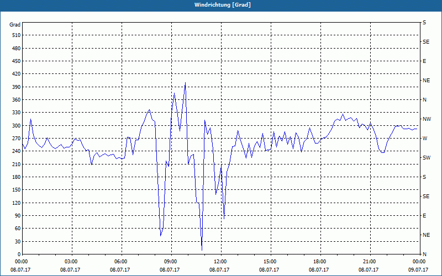Viewport: 442px width, 276px height.
Task: Select the 90 y-axis label
Action: point(18,216)
